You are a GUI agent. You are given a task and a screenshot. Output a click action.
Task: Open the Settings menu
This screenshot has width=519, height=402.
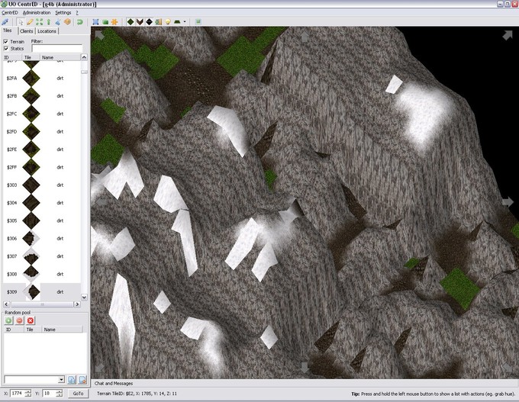[x=63, y=13]
